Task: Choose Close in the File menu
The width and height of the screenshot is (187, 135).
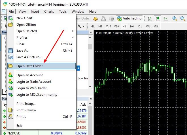Action: [41, 44]
